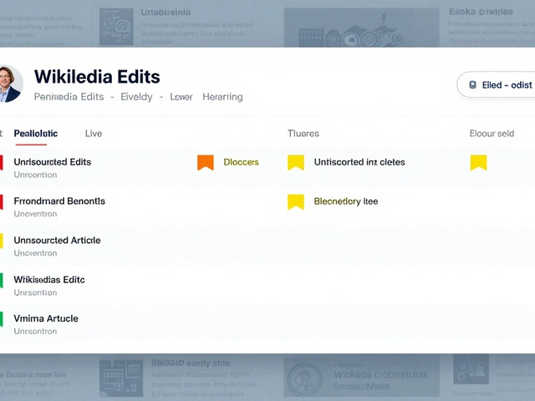Click the Peniiiedia Edits breadcrumb

coord(69,97)
